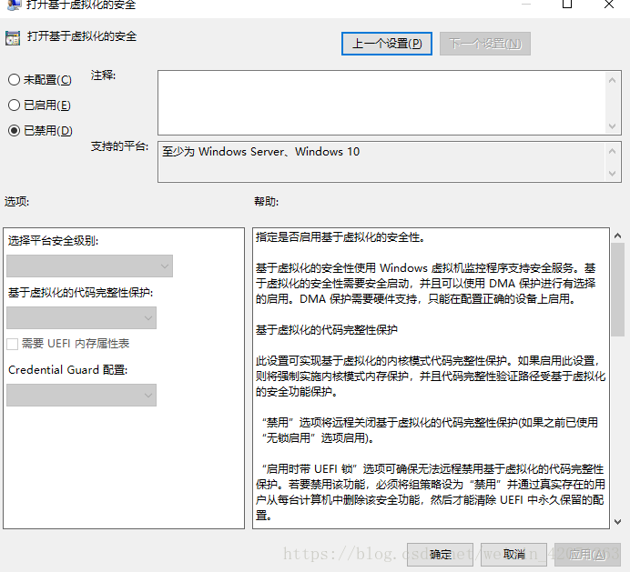Click the down arrow in 注释 box
Screen dimensions: 630x572
pos(615,125)
